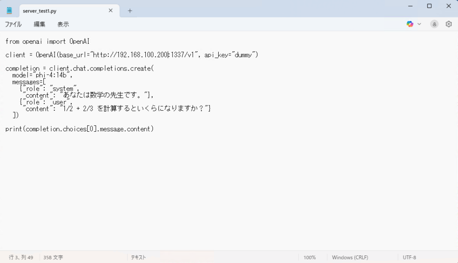Viewport: 458px width, 263px height.
Task: Open the Copilot icon in toolbar
Action: tap(410, 24)
